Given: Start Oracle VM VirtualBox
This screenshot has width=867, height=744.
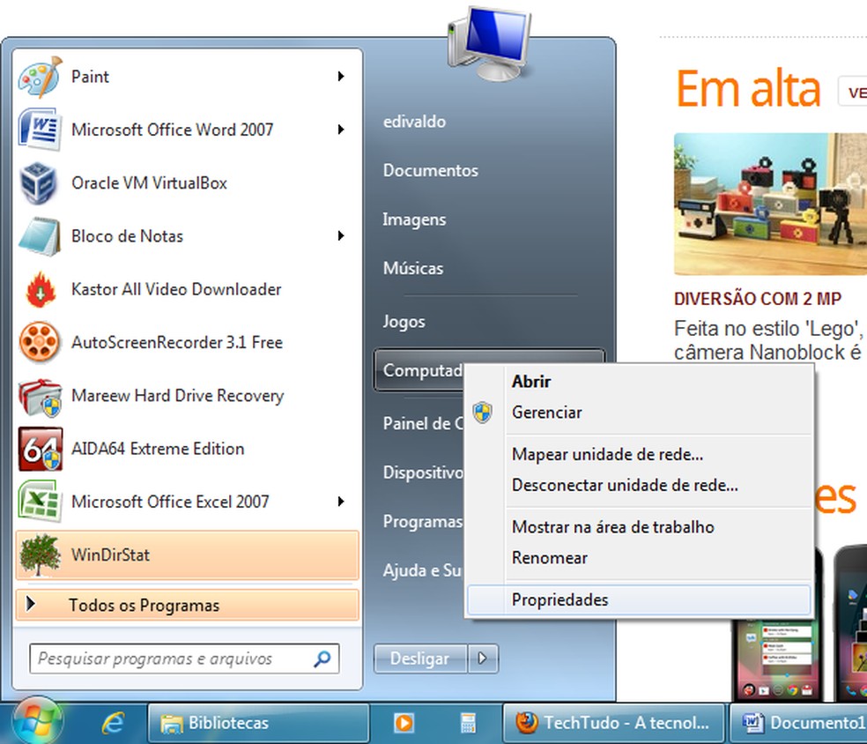Looking at the screenshot, I should [148, 183].
